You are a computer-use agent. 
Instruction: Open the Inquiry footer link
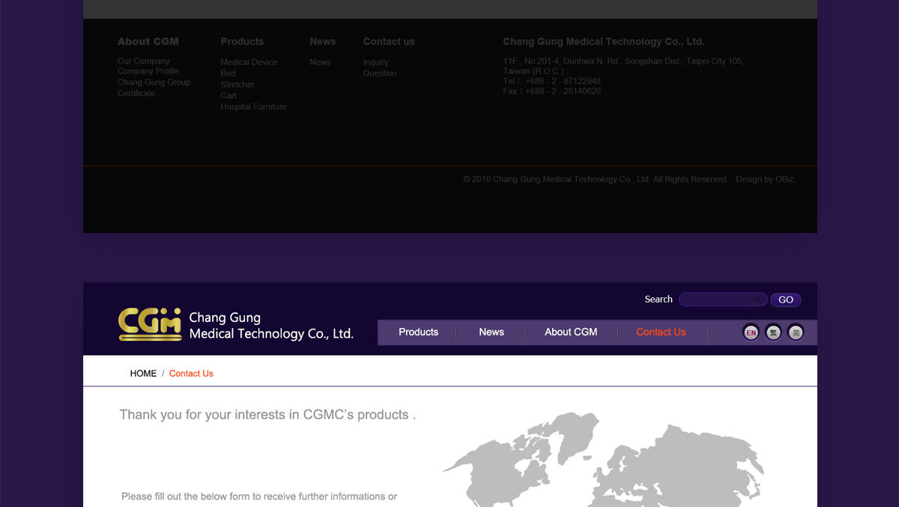click(x=375, y=62)
